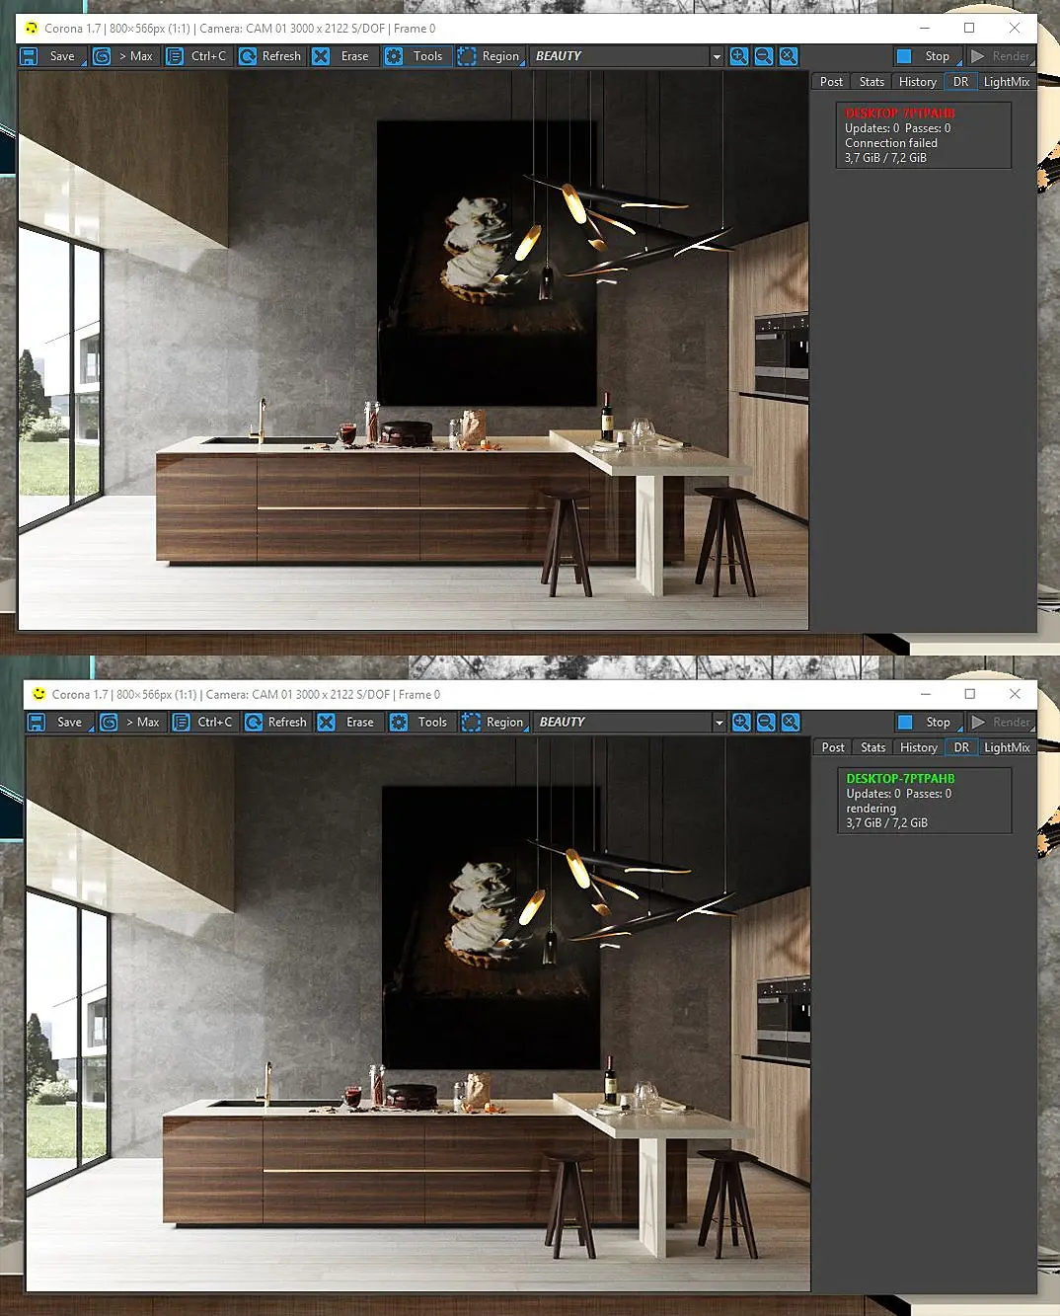Click Erase icon in top window

click(321, 56)
